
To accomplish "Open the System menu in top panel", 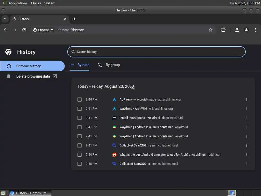I will point(50,3).
